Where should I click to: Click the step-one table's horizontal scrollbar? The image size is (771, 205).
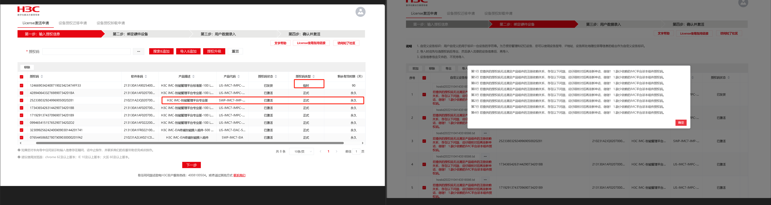pos(190,143)
